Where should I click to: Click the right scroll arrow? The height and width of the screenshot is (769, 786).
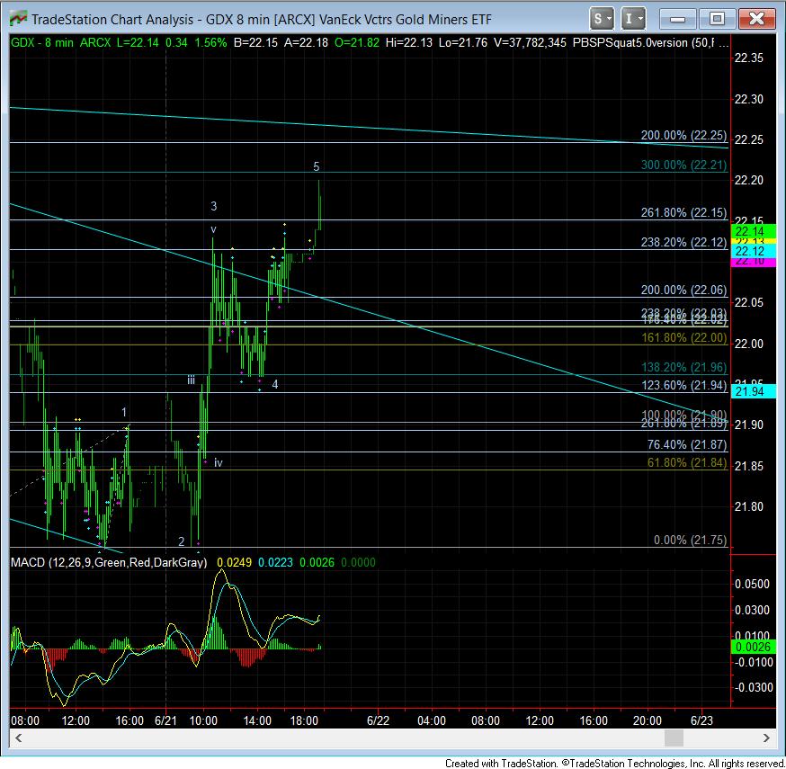click(x=766, y=738)
